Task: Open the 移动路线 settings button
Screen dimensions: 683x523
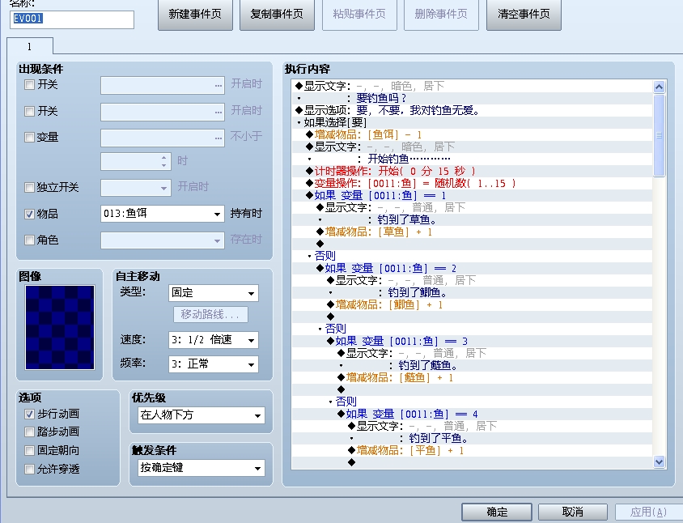Action: 210,314
